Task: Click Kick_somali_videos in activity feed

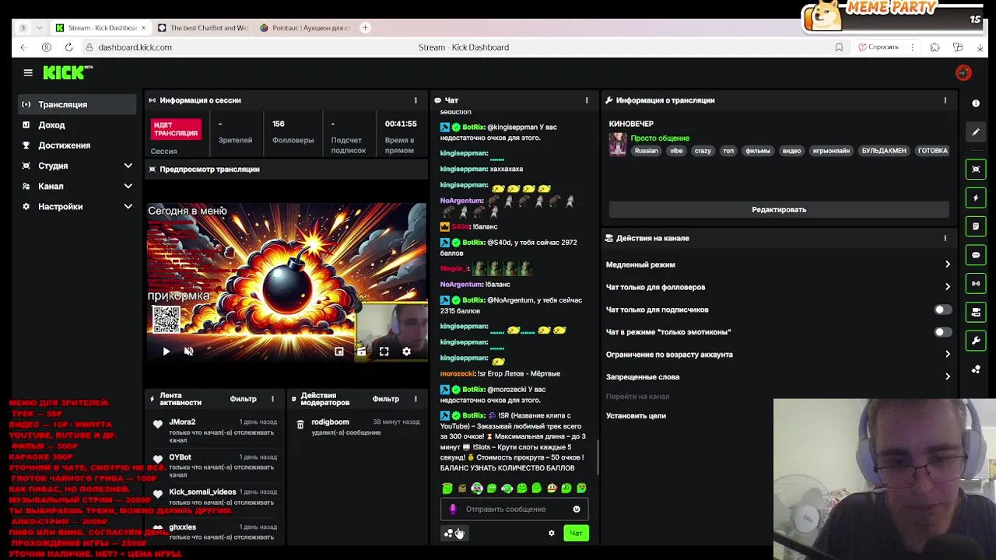Action: 202,492
